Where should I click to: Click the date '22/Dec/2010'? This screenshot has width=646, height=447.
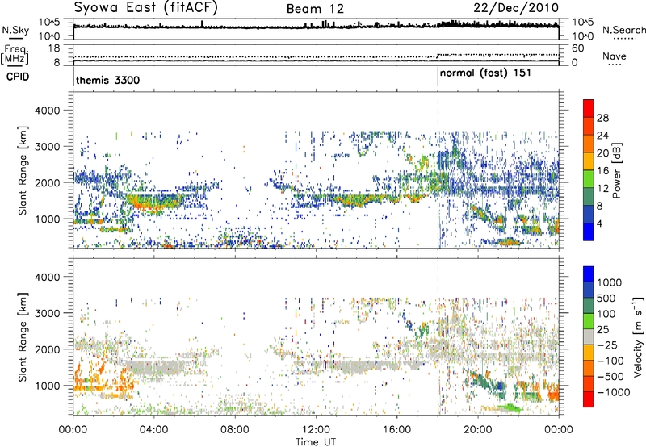tap(516, 8)
